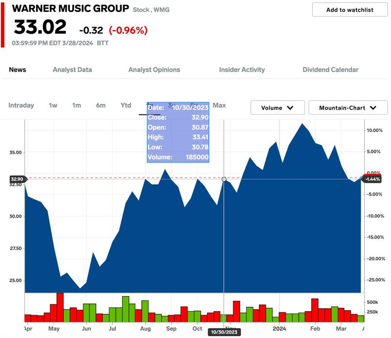Click the '35.00' price axis label
This screenshot has width=391, height=338.
(x=16, y=152)
